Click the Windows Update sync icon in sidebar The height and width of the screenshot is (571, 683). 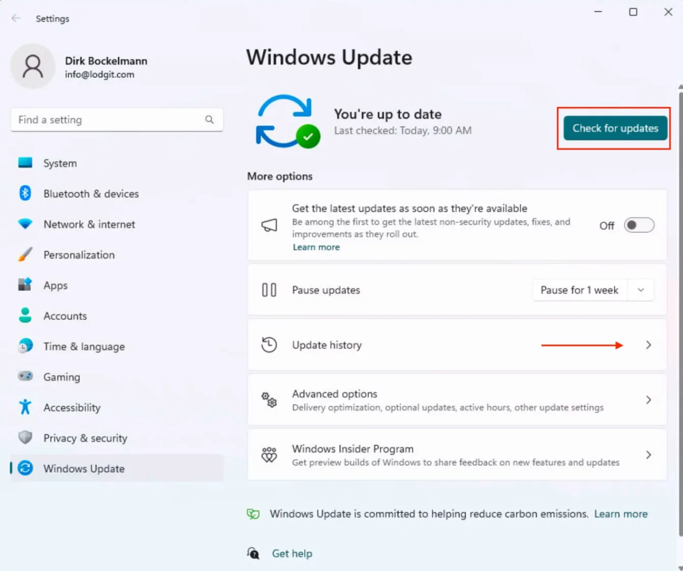[x=25, y=468]
